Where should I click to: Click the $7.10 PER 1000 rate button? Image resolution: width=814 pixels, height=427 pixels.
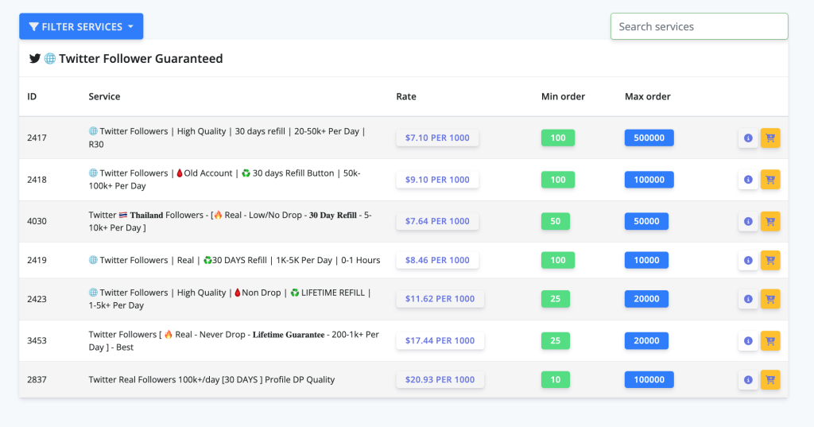[x=437, y=138]
